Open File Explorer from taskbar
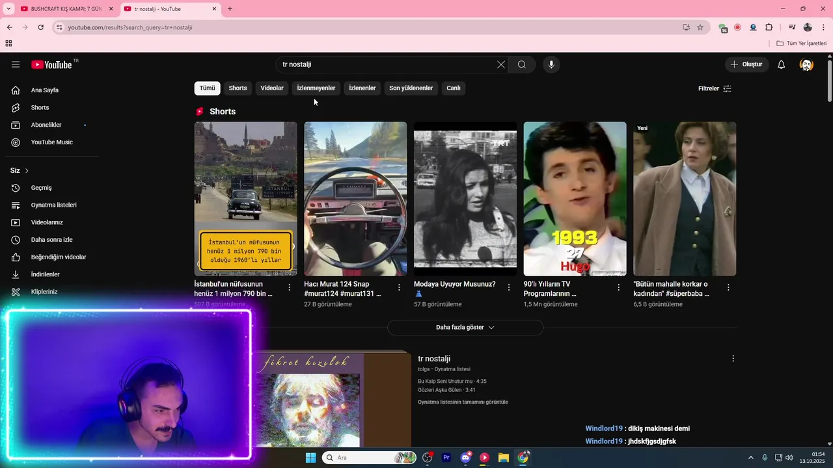This screenshot has width=833, height=468. (504, 458)
